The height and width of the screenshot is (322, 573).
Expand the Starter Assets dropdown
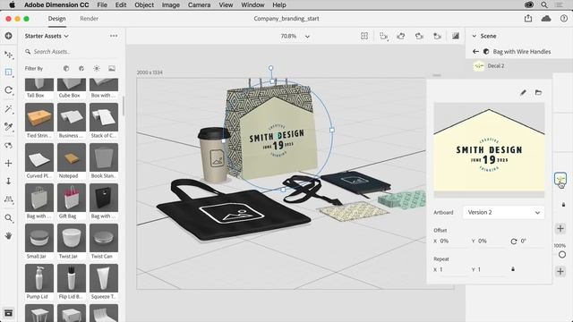pos(47,36)
